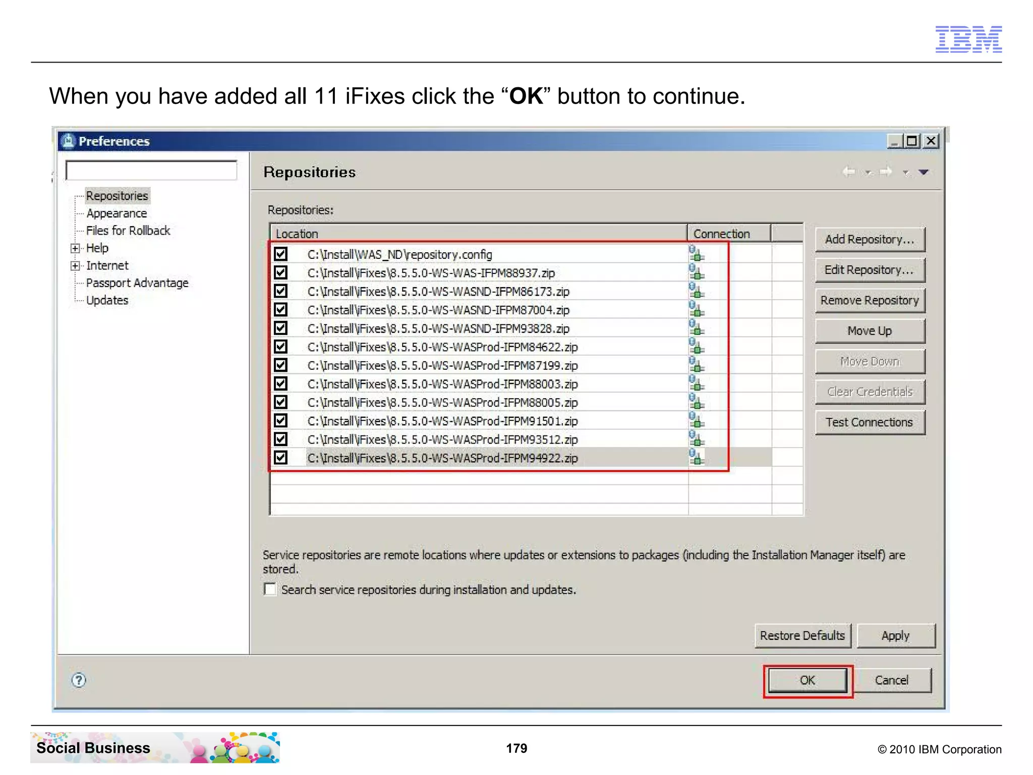This screenshot has width=1033, height=775.
Task: Click the back navigation arrow in Repositories header
Action: (x=848, y=172)
